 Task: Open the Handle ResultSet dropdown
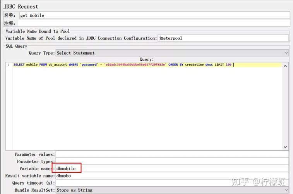(x=172, y=190)
